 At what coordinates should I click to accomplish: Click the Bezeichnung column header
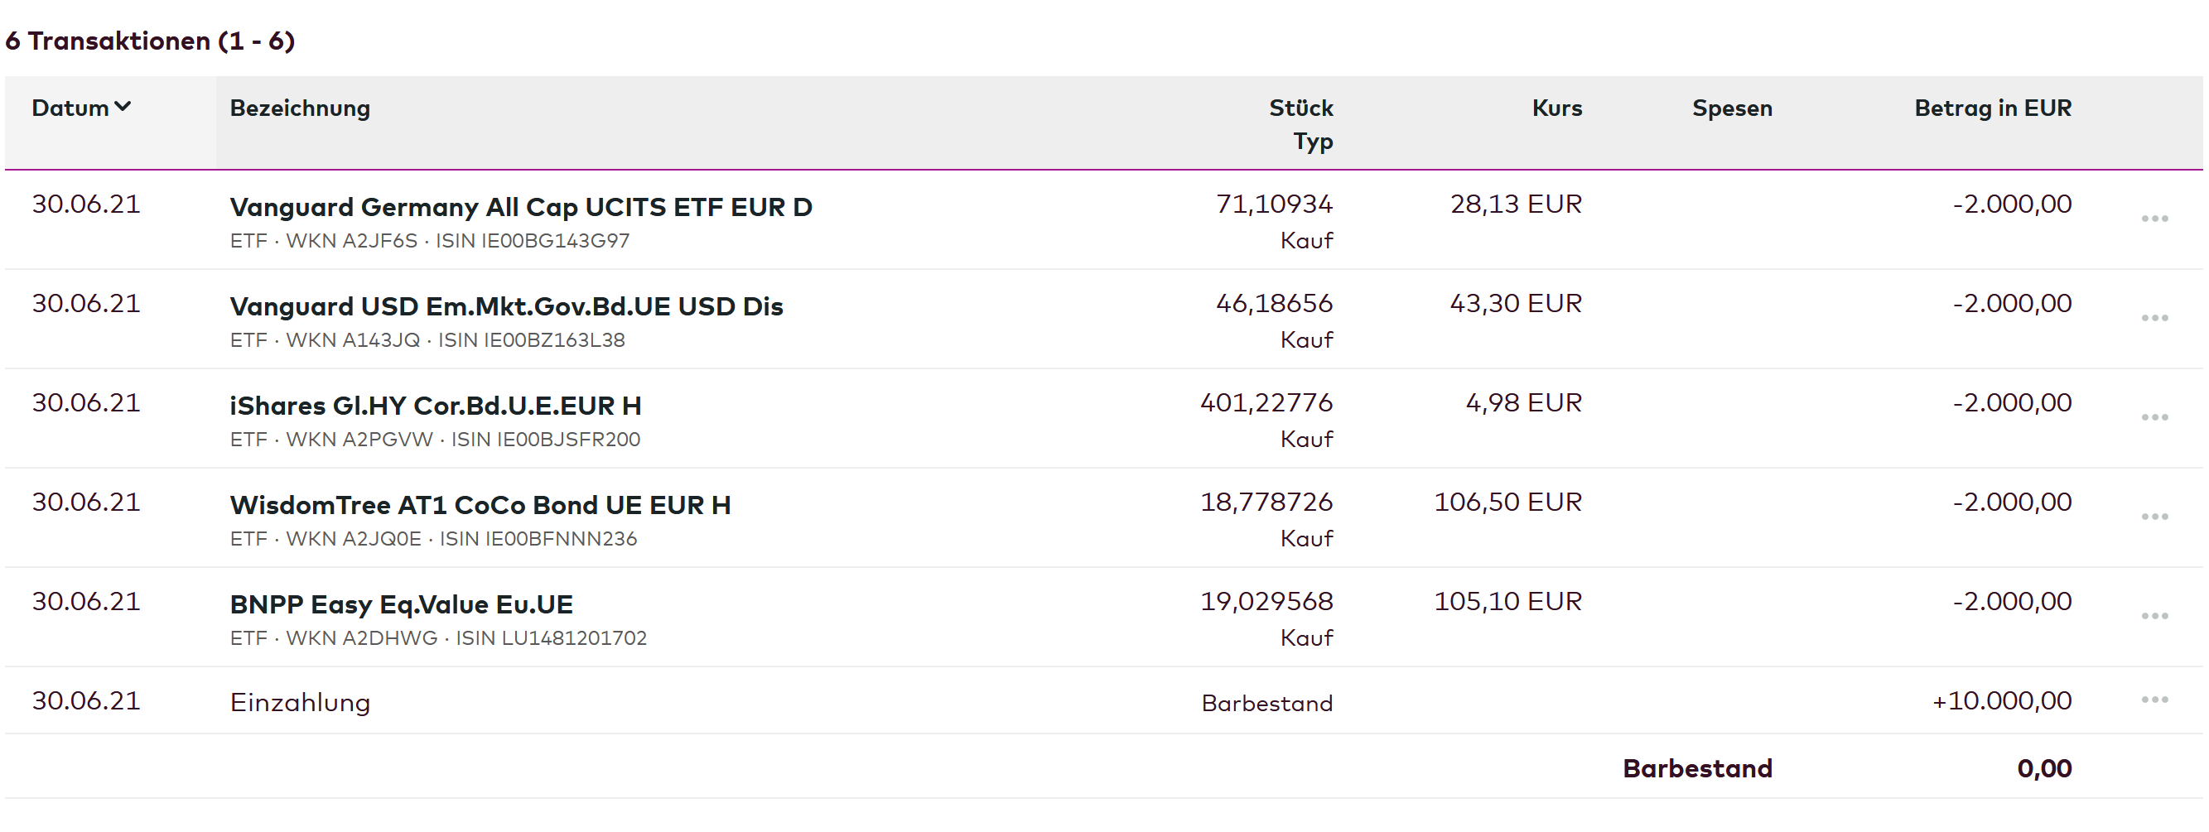[x=299, y=108]
